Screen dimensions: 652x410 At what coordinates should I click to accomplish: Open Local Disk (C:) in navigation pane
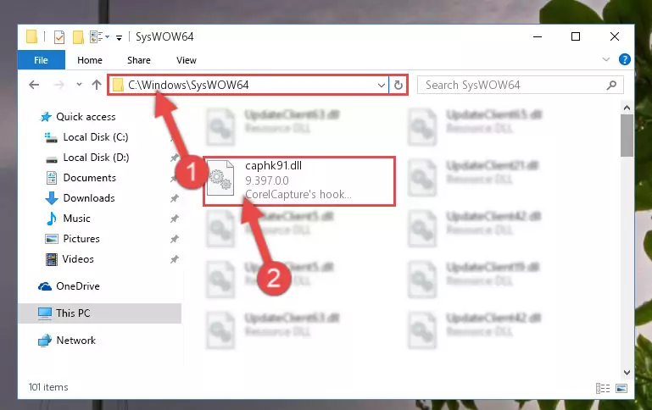[x=95, y=137]
